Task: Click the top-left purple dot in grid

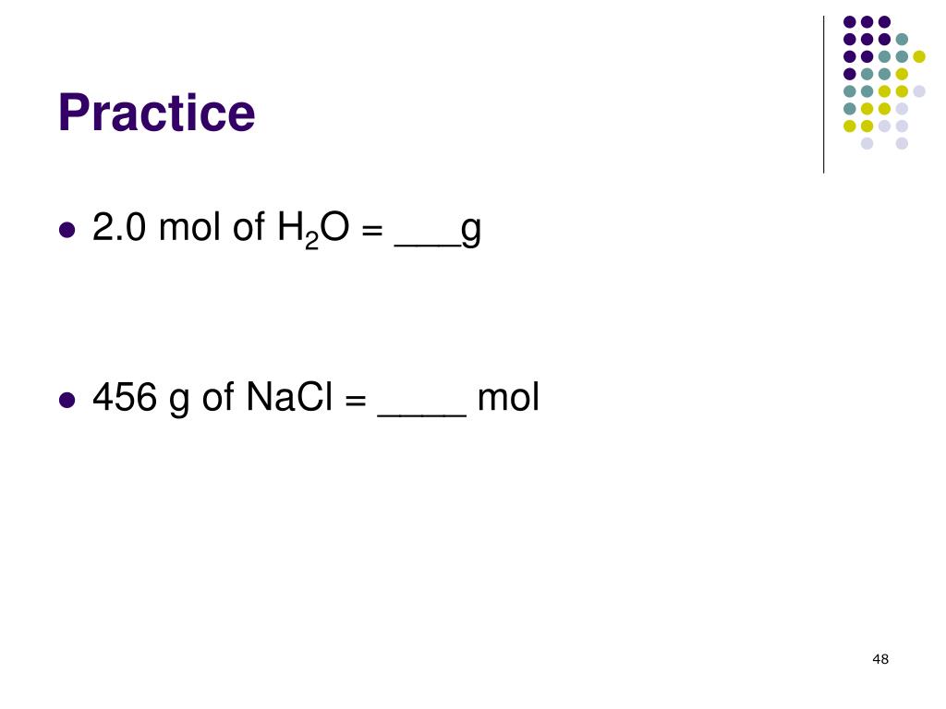Action: coord(850,22)
